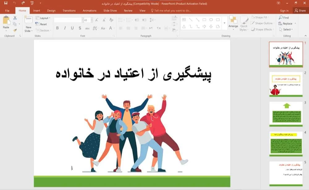Switch to the View tab
The image size is (309, 190).
click(x=142, y=11)
